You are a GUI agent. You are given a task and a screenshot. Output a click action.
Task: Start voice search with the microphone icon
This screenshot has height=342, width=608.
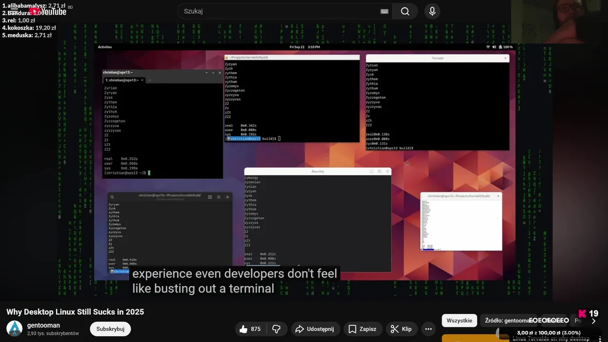(x=432, y=11)
